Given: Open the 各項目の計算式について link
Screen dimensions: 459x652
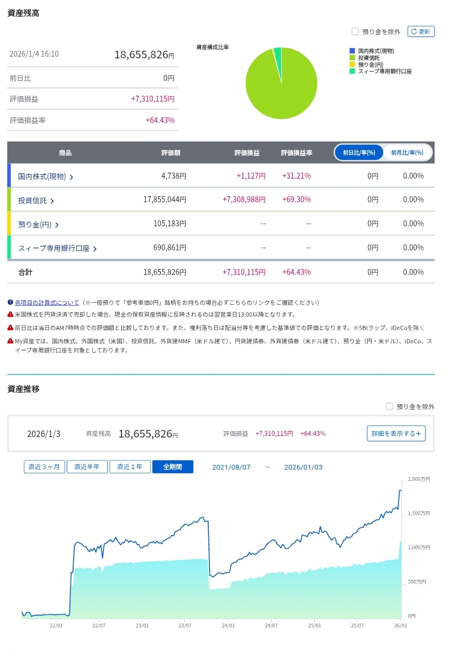Looking at the screenshot, I should coord(47,303).
